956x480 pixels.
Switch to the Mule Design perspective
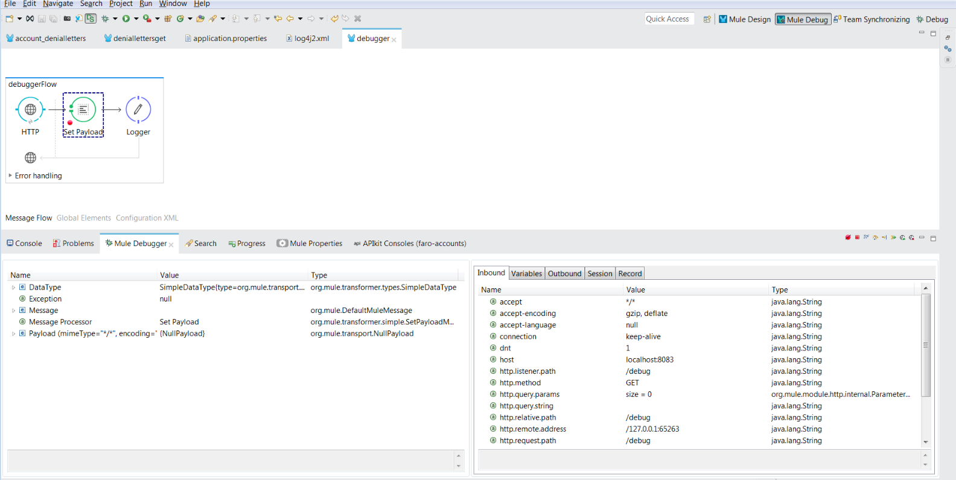coord(745,19)
